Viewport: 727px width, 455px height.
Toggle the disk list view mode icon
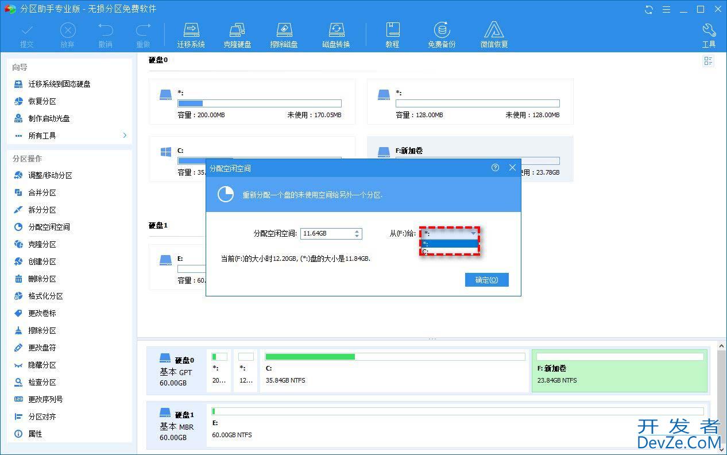[x=708, y=61]
